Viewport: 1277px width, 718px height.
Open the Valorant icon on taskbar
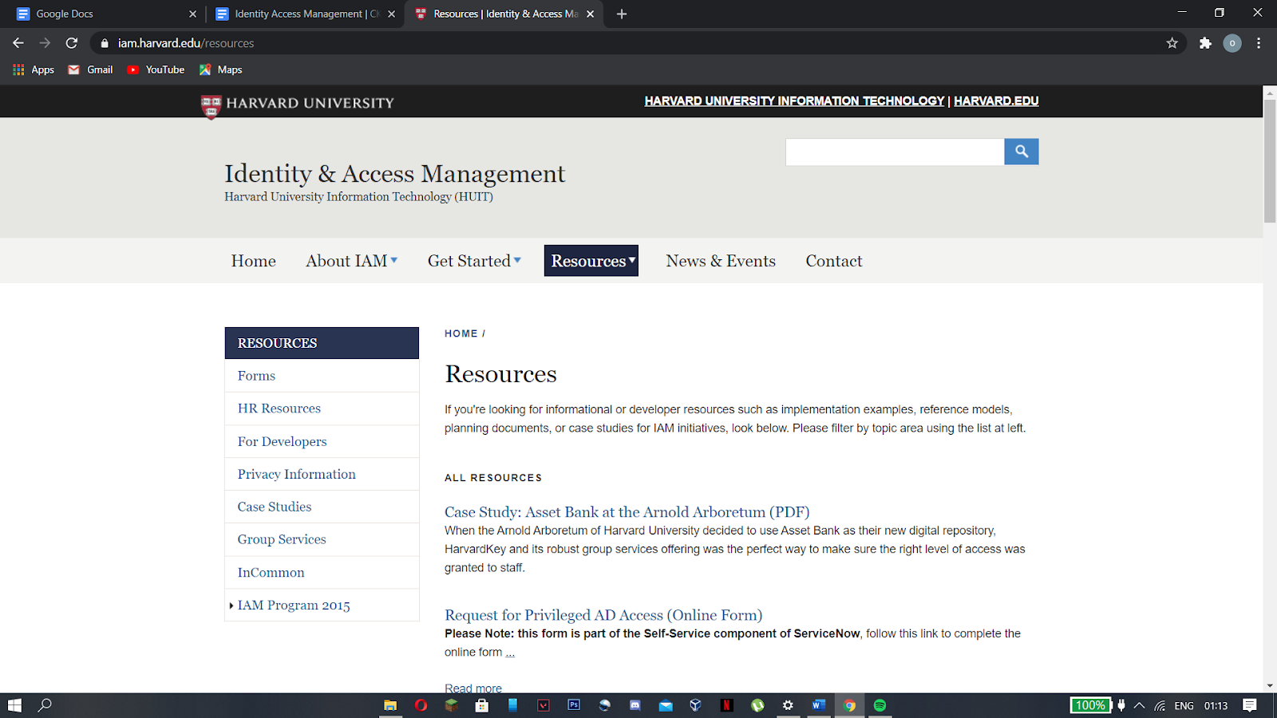coord(544,705)
